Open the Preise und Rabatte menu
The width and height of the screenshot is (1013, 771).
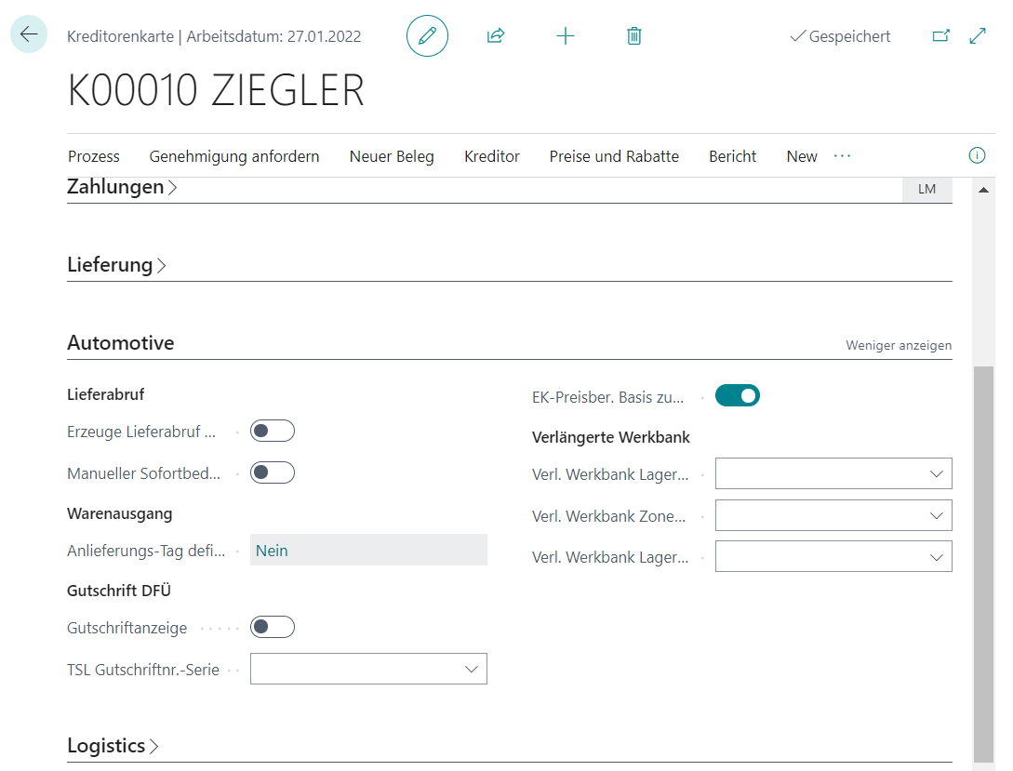(614, 156)
